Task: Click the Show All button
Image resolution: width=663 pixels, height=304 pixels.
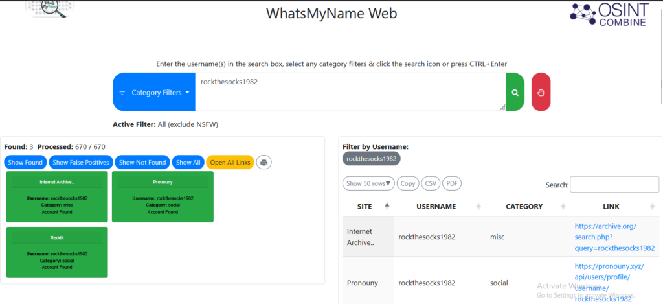Action: (188, 162)
